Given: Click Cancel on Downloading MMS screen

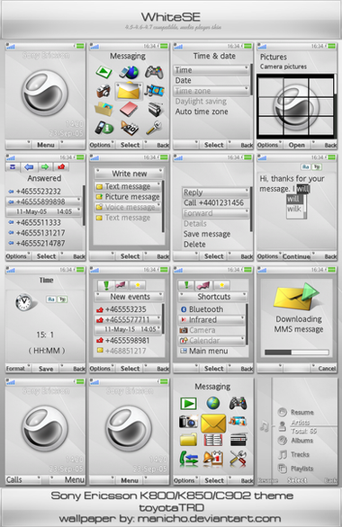Looking at the screenshot, I should click(327, 369).
